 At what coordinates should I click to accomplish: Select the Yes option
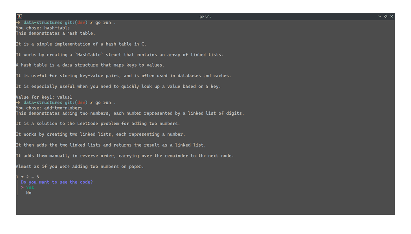click(x=30, y=187)
